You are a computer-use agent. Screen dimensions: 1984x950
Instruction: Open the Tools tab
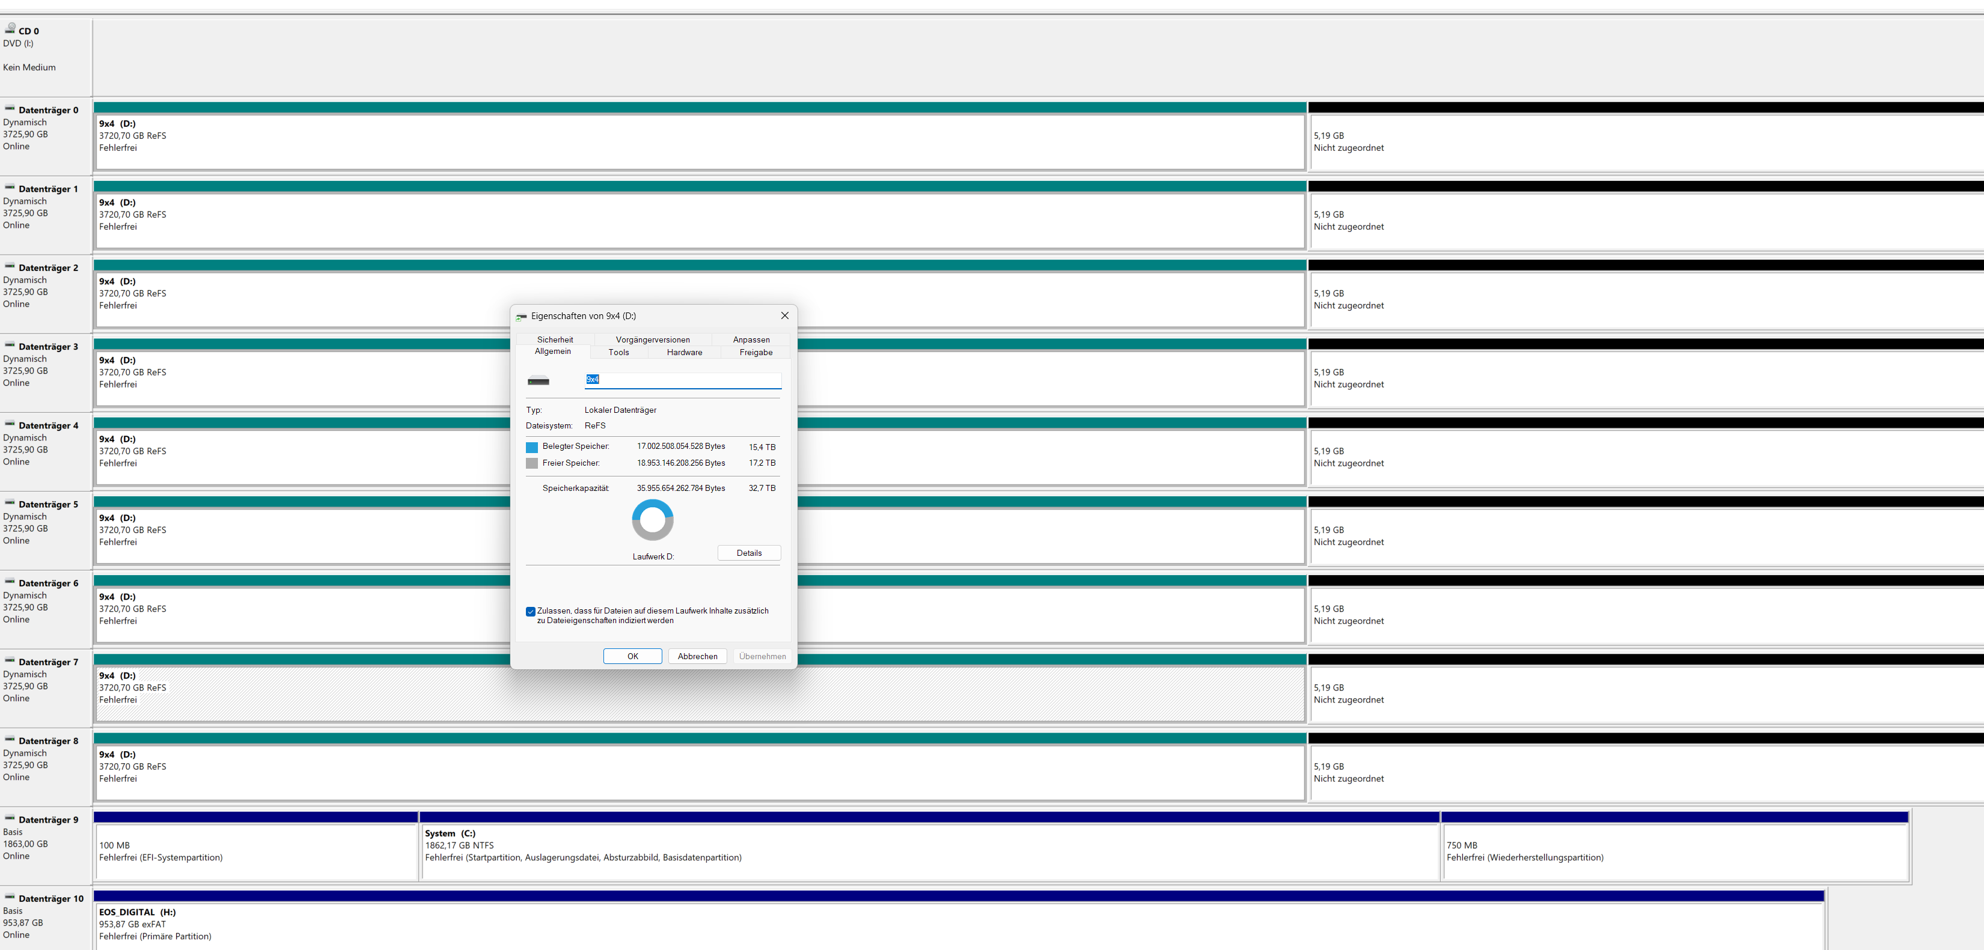coord(618,353)
